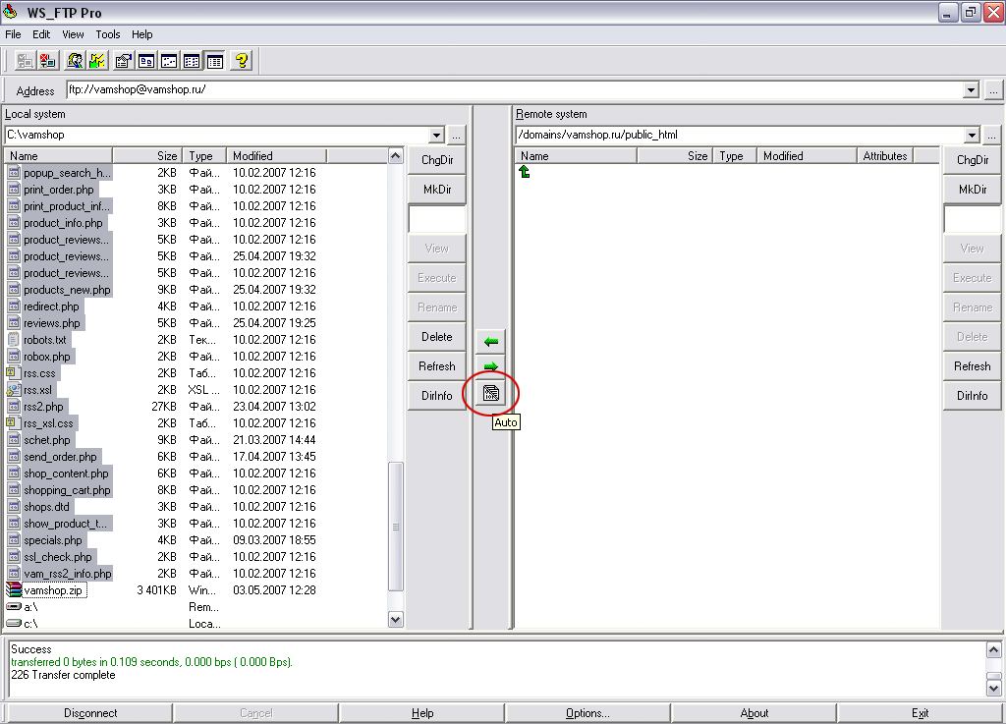
Task: Open the Tools menu
Action: coord(108,34)
